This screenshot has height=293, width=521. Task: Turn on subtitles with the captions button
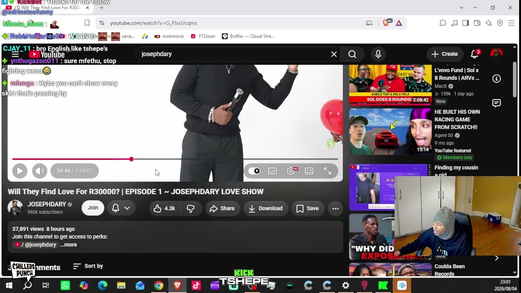coord(272,171)
